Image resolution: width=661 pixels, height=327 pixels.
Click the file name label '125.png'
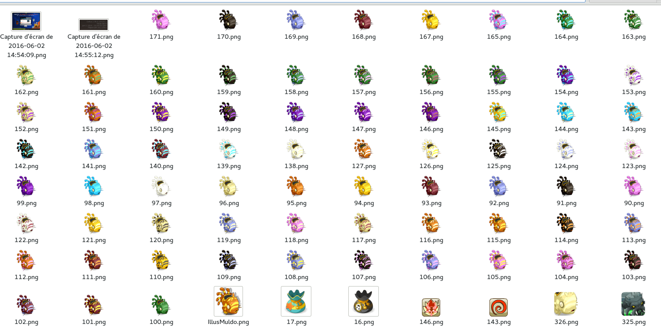tap(499, 166)
